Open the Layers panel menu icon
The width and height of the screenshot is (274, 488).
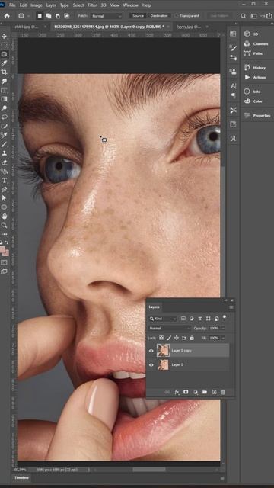coord(231,307)
